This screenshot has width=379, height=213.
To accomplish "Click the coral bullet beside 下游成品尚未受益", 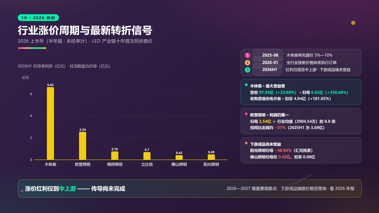I will (246, 143).
